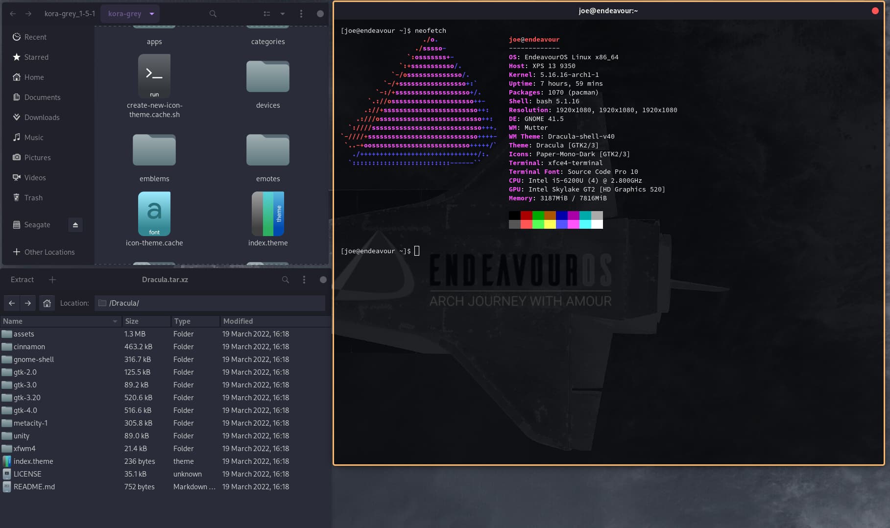Click Extract in archive manager
890x528 pixels.
[23, 280]
